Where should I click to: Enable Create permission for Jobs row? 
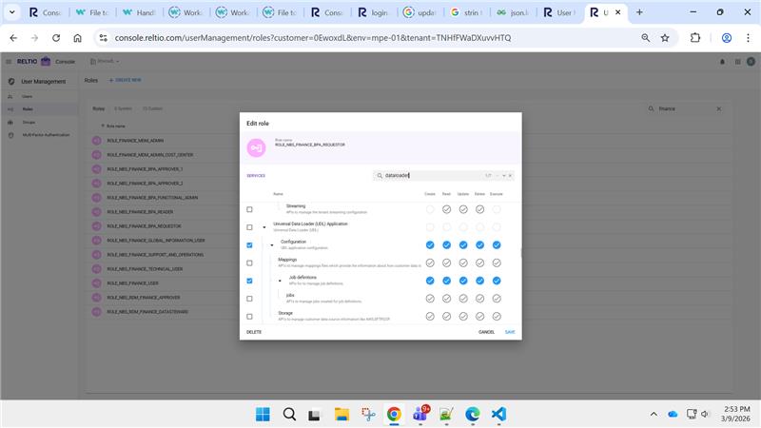(x=430, y=299)
